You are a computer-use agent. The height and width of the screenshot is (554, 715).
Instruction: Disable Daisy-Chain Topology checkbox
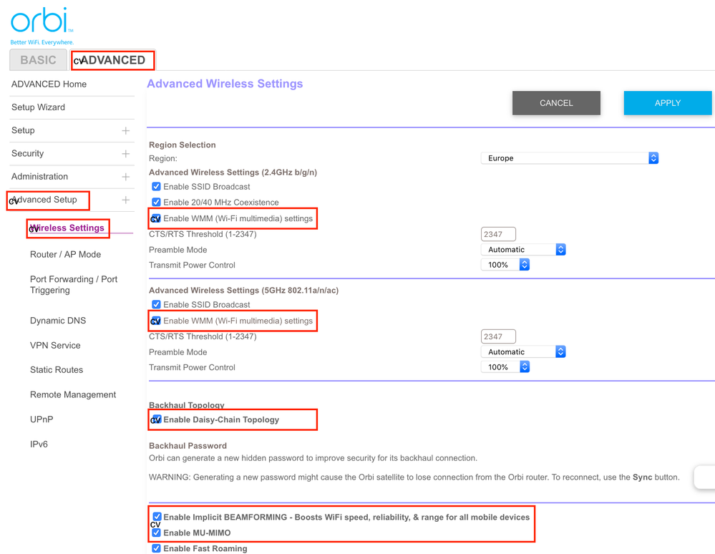(156, 419)
